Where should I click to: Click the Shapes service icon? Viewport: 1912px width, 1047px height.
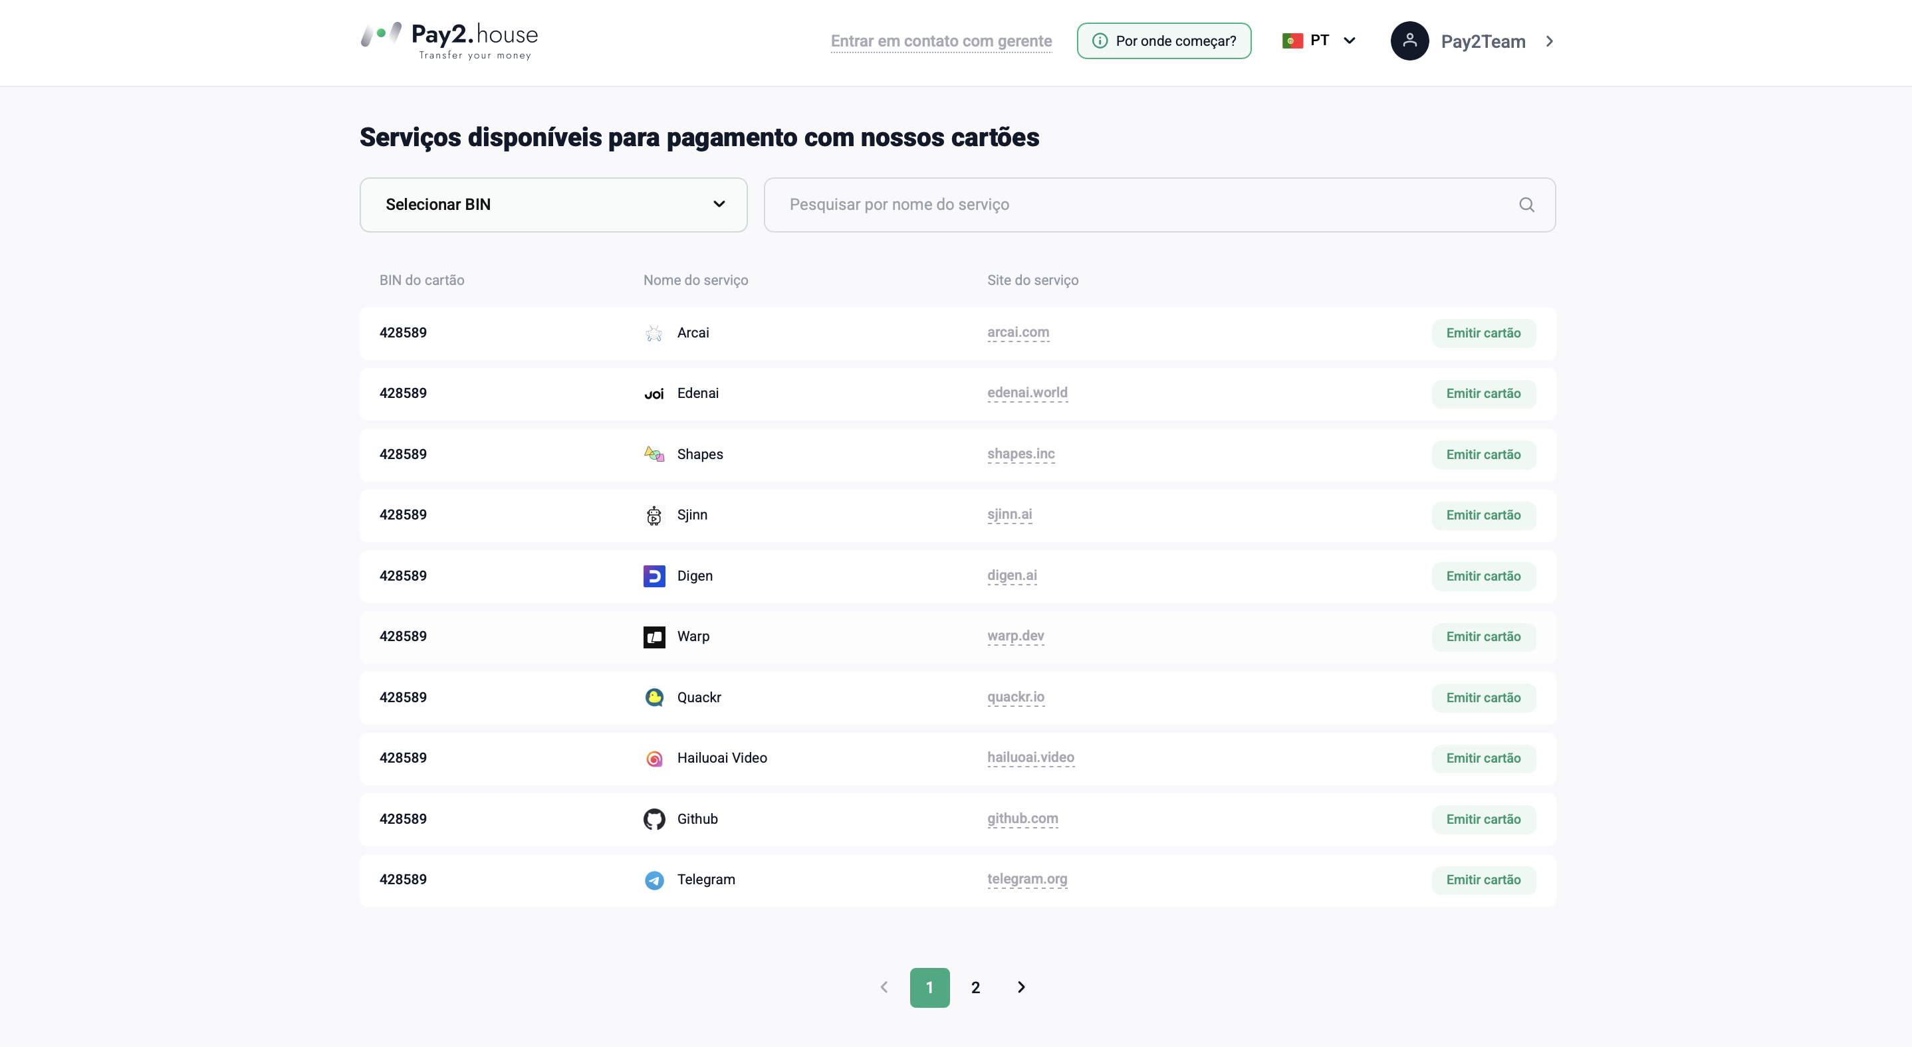654,454
